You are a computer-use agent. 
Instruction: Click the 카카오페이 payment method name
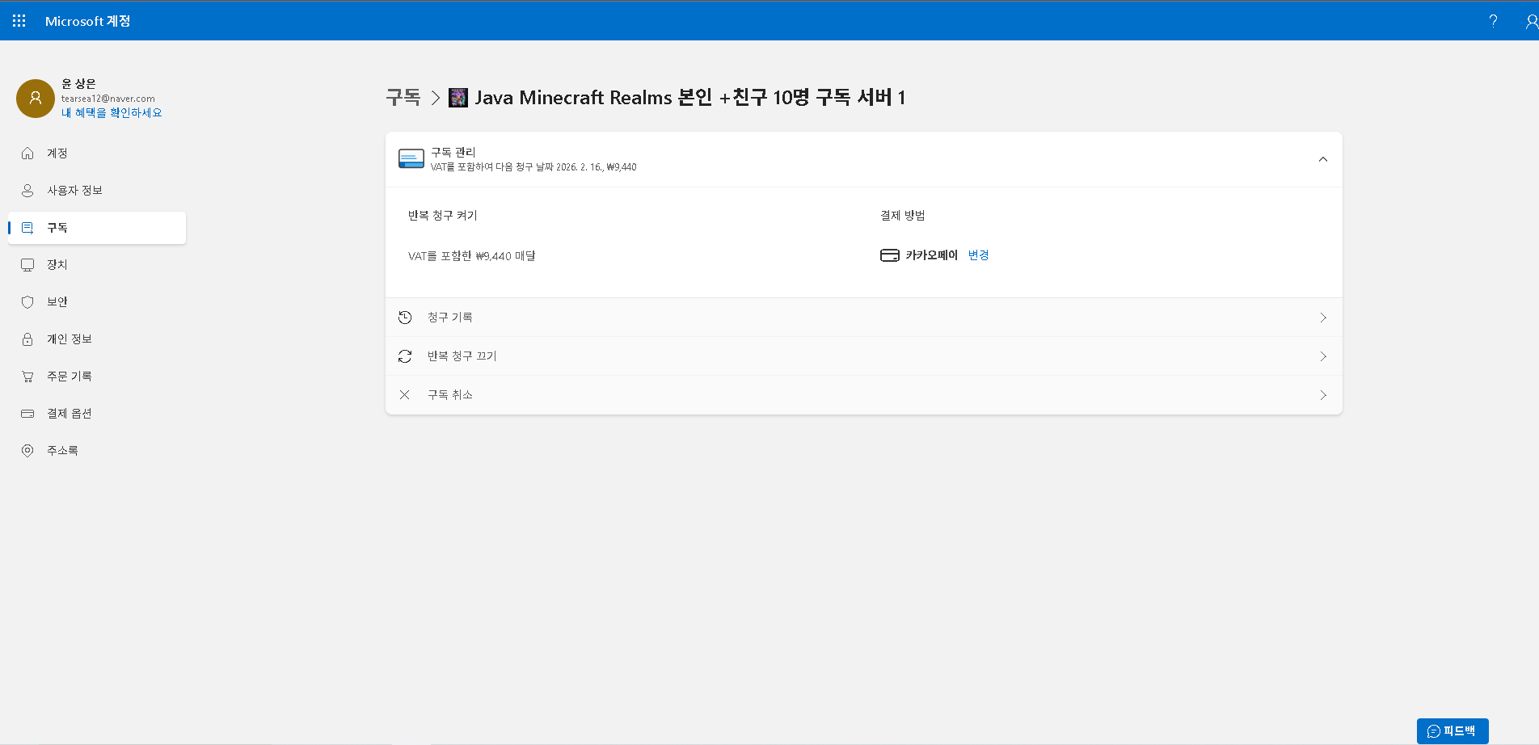click(x=931, y=255)
